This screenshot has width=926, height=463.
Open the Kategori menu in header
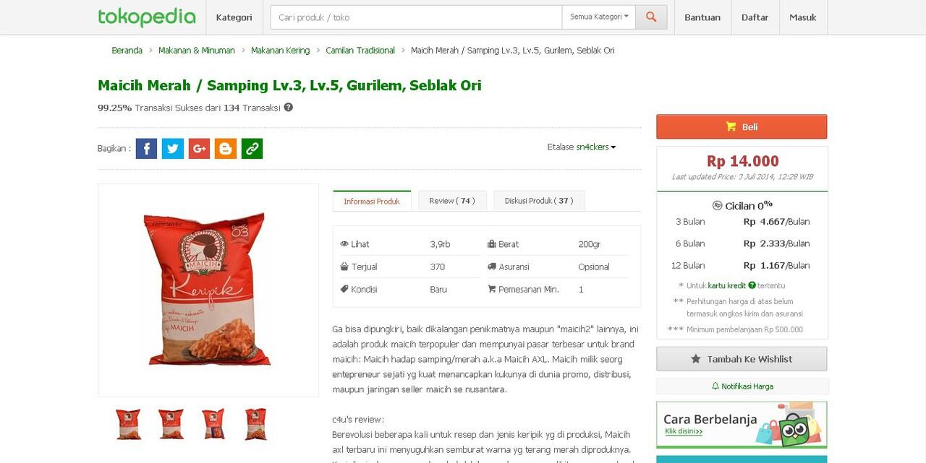234,17
